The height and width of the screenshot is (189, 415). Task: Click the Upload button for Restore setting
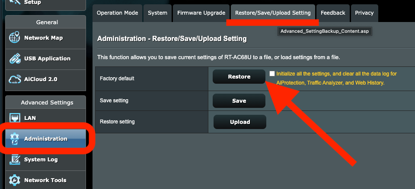click(240, 122)
